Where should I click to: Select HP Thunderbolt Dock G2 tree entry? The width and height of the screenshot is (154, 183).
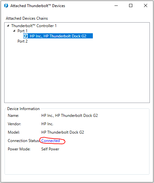58,36
